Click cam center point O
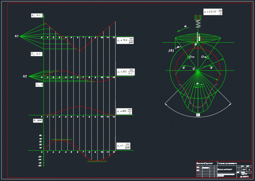 (x=194, y=69)
